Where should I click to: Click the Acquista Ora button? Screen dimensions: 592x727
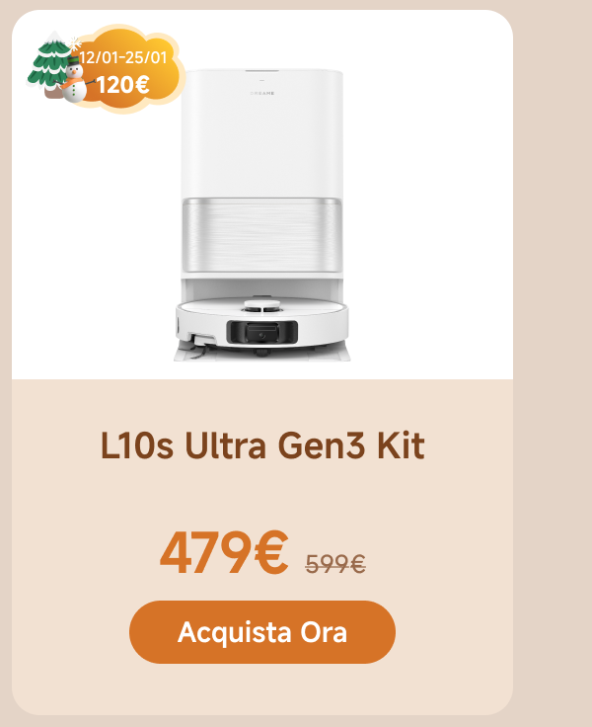[x=262, y=632]
